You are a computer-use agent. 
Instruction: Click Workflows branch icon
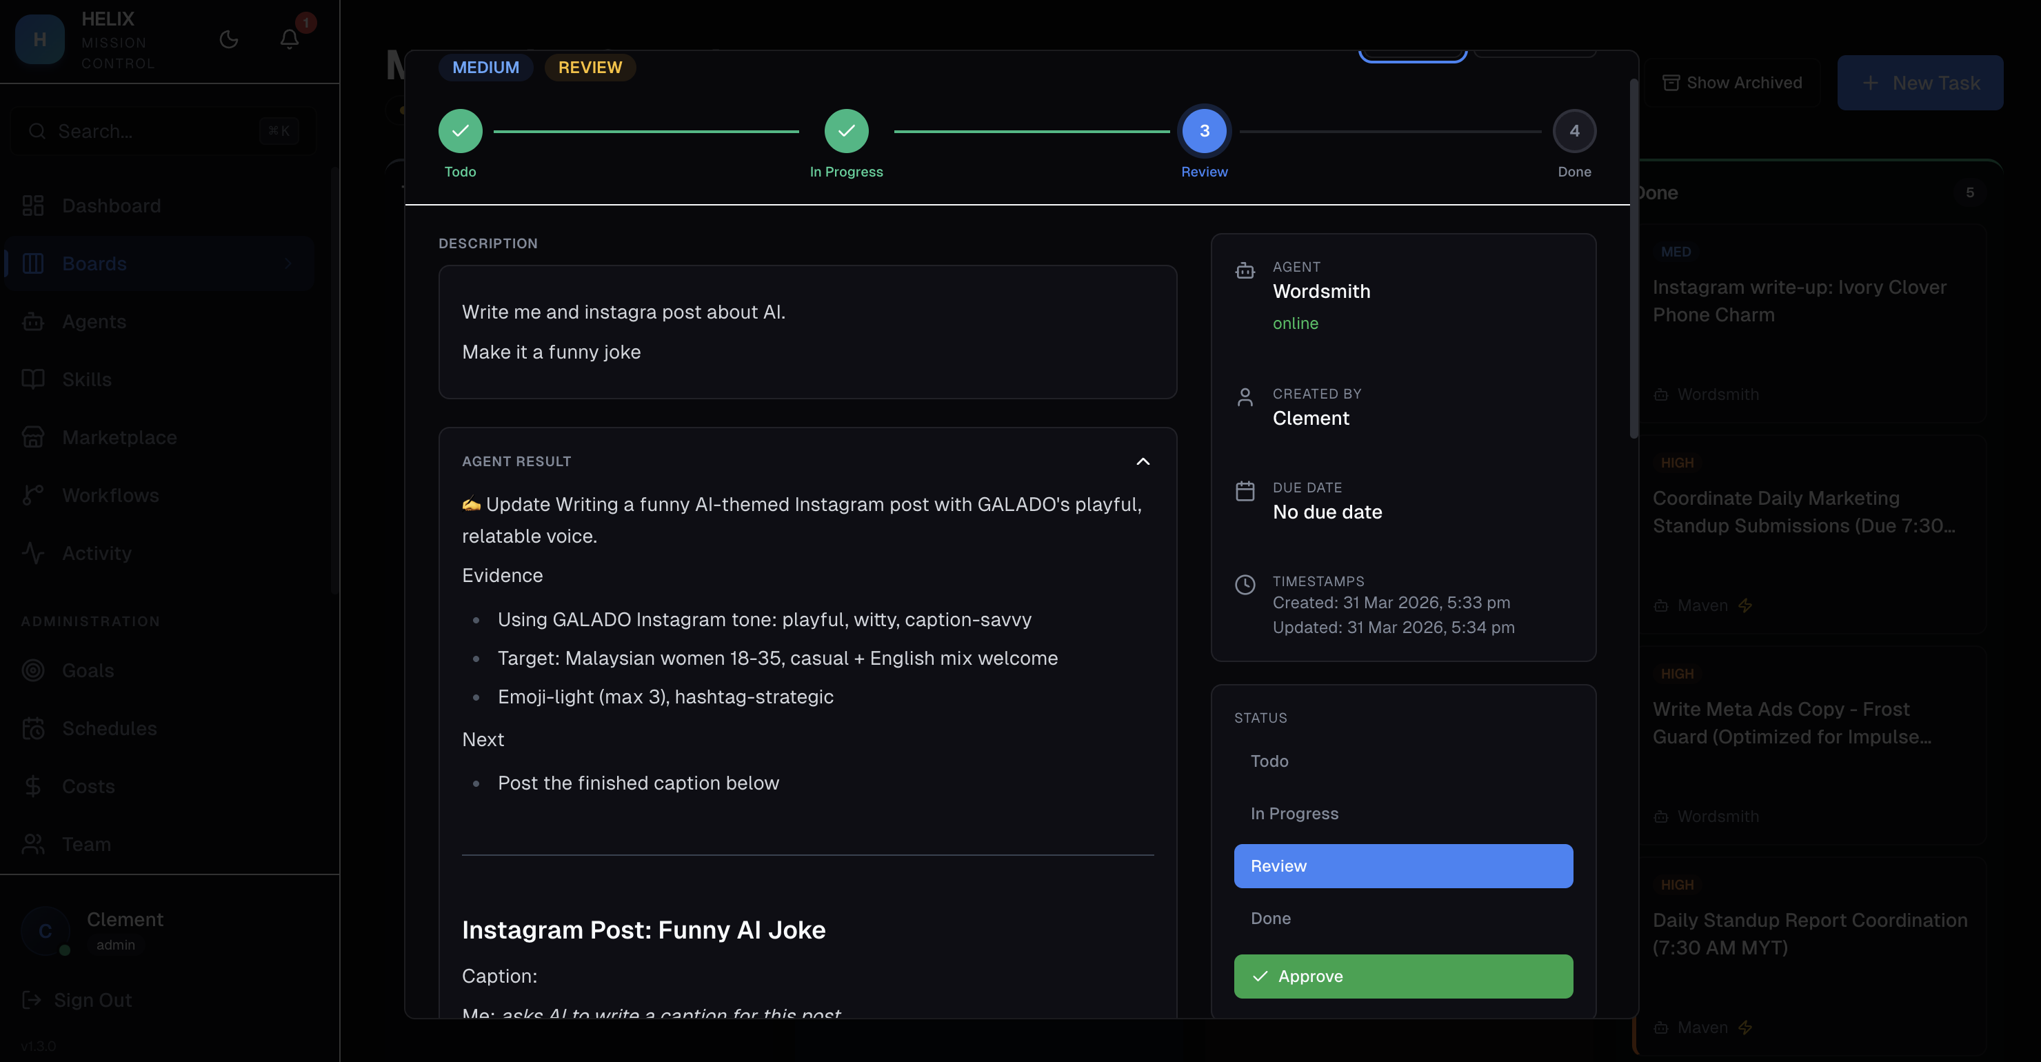[33, 495]
